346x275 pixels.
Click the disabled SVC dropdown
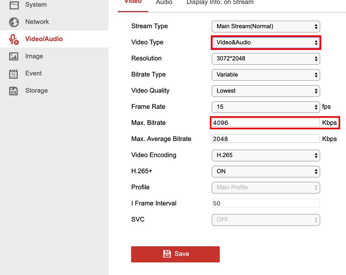point(266,220)
